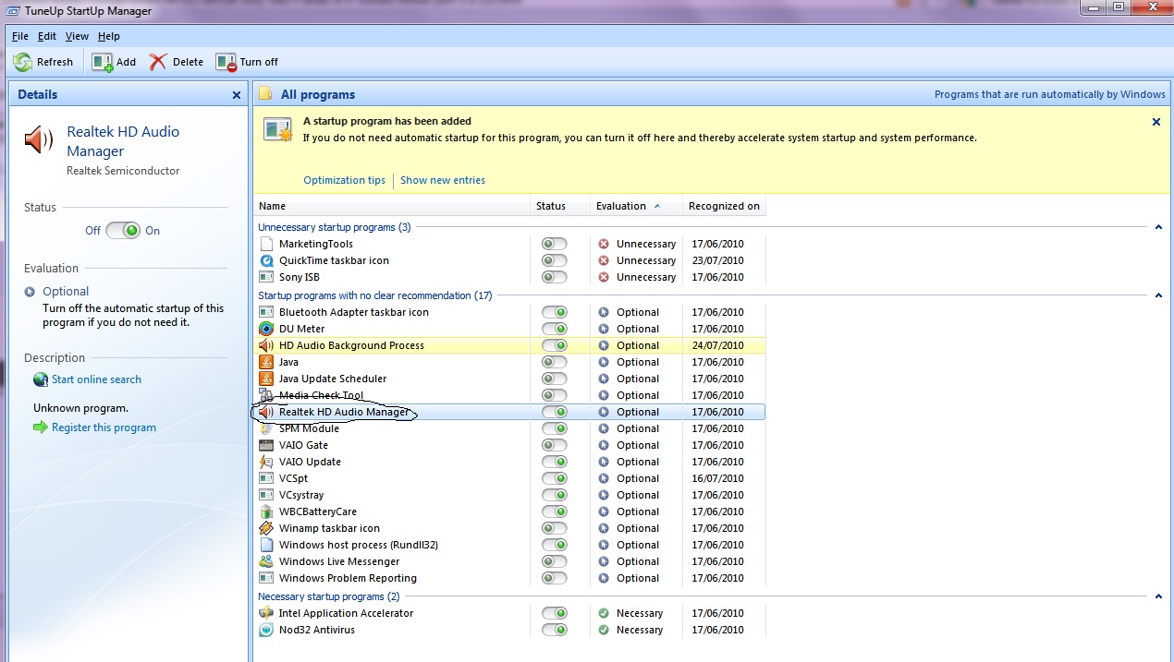
Task: Collapse the Unnecessary startup programs group
Action: [x=1158, y=227]
